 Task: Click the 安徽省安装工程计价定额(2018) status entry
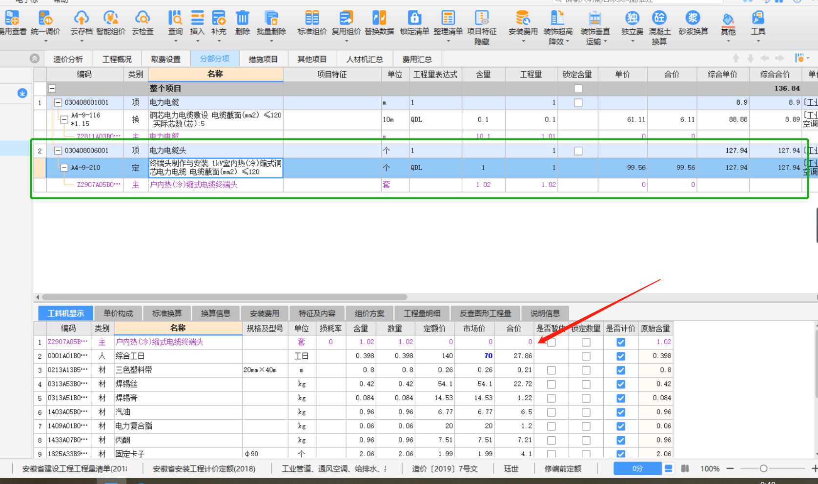(204, 469)
